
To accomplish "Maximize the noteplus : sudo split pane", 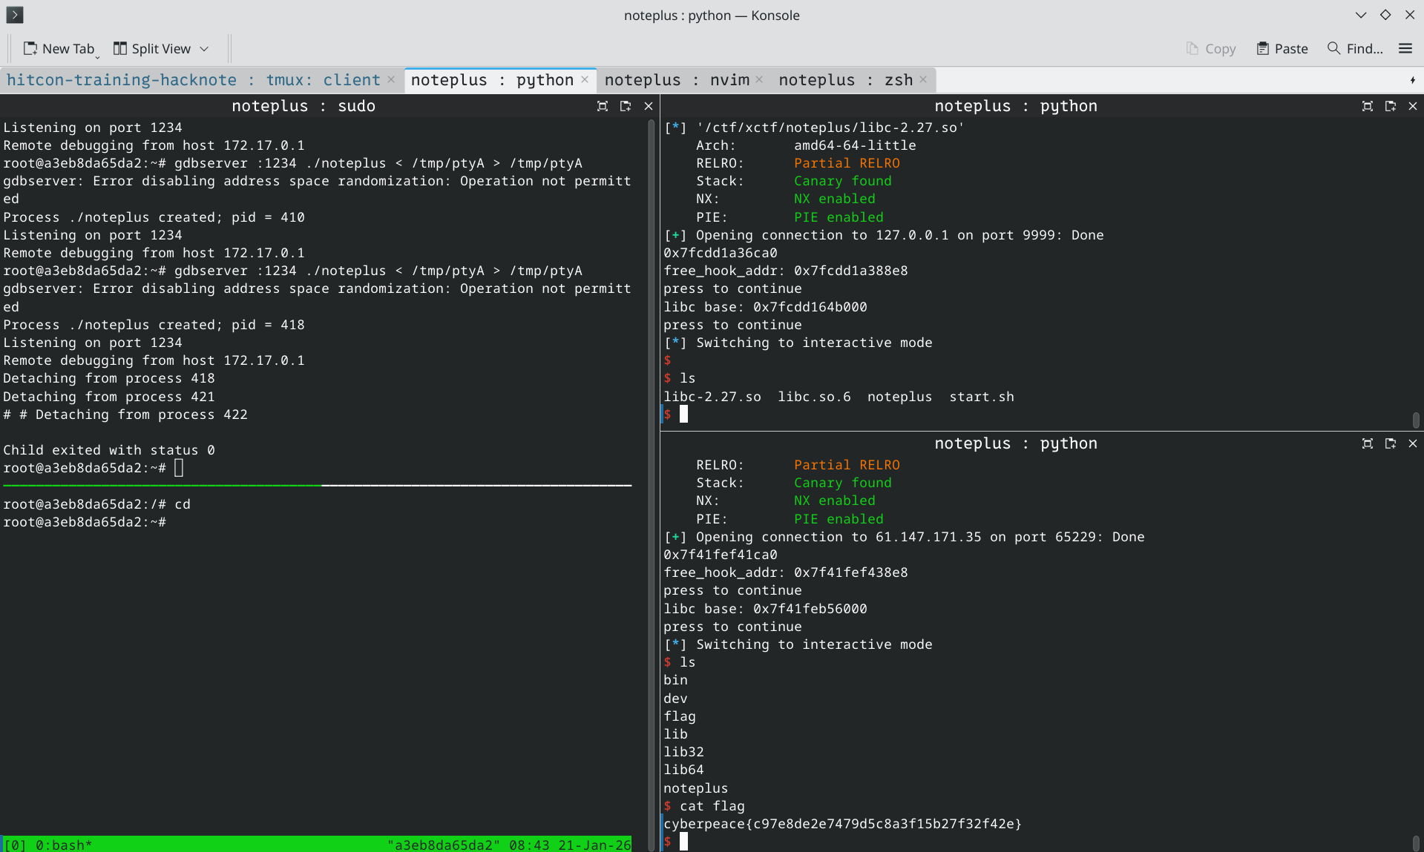I will 603,106.
